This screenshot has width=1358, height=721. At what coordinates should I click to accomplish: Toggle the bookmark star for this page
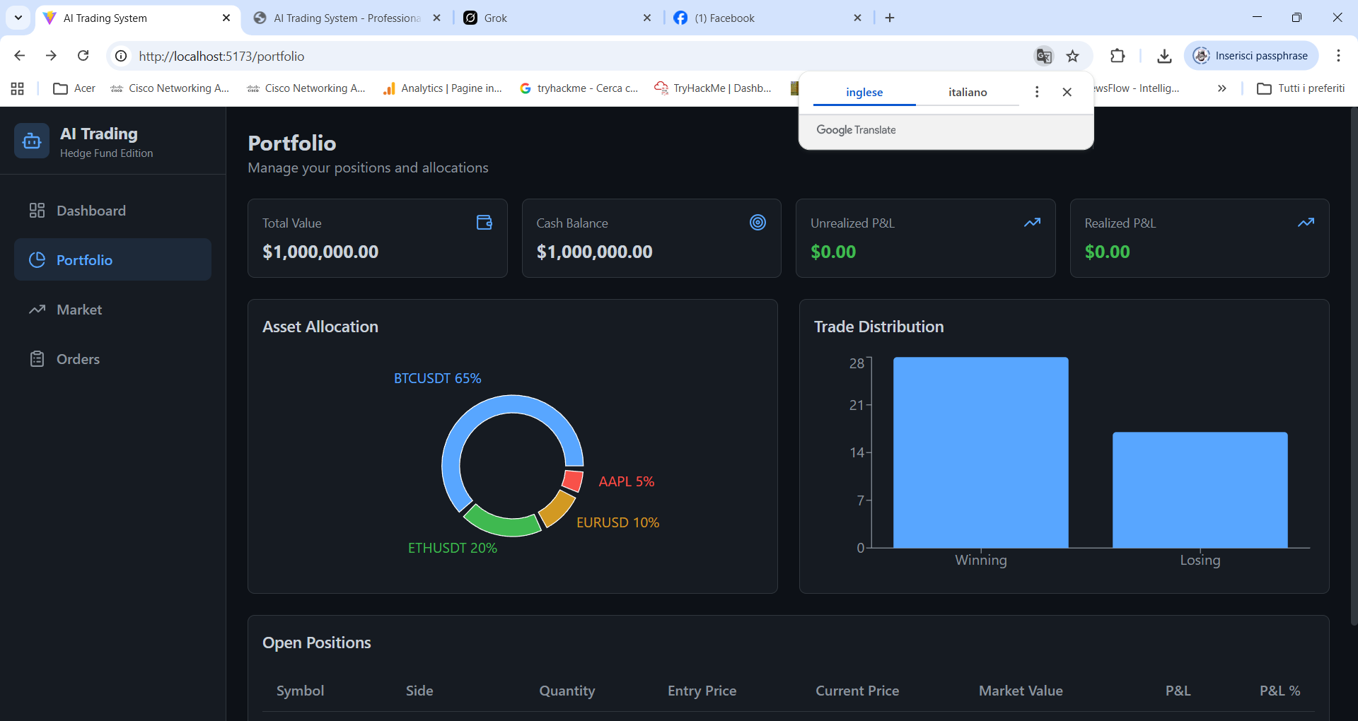point(1073,55)
